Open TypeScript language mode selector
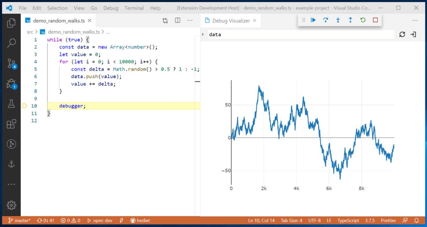Screen dimensions: 427x227 tap(348, 221)
